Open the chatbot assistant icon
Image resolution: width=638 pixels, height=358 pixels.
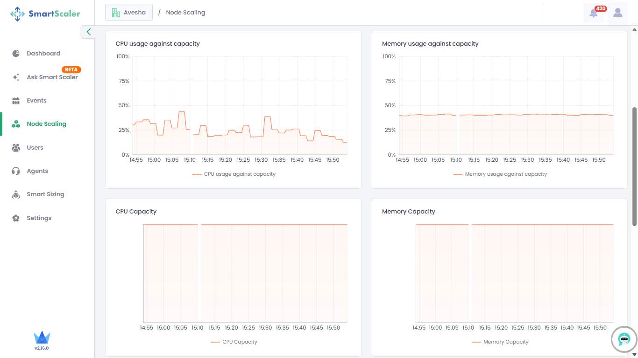624,339
